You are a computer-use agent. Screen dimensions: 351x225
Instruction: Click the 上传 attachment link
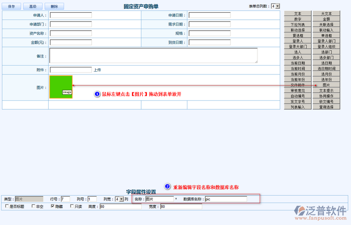pos(97,70)
